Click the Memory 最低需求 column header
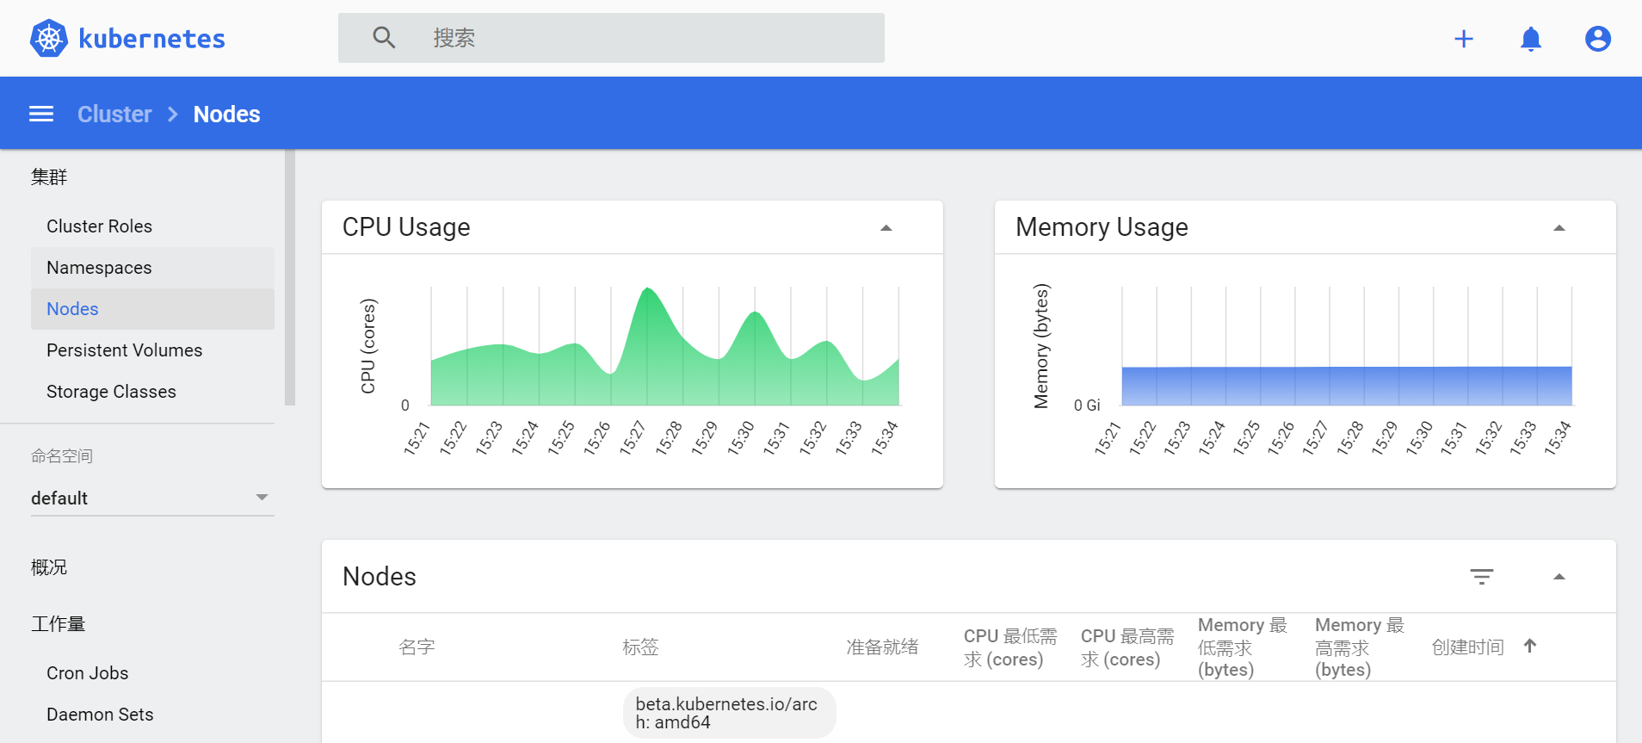 (x=1243, y=647)
